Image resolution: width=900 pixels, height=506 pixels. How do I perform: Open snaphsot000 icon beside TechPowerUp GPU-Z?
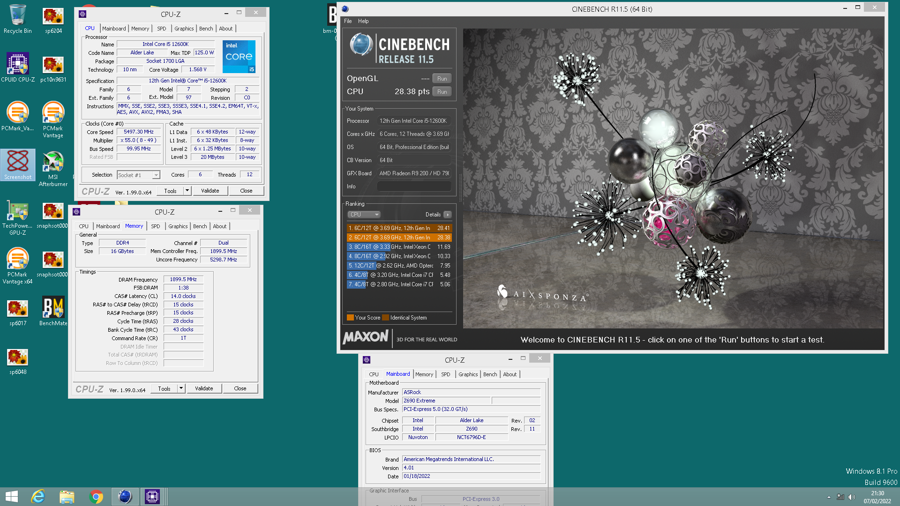pyautogui.click(x=52, y=215)
